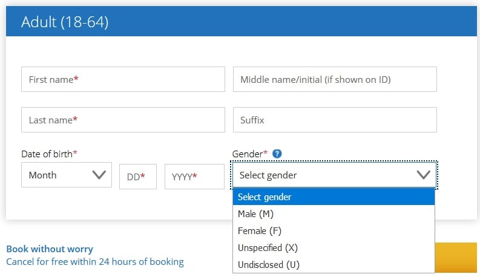Click the Gender help question mark icon
This screenshot has width=480, height=277.
pos(277,154)
